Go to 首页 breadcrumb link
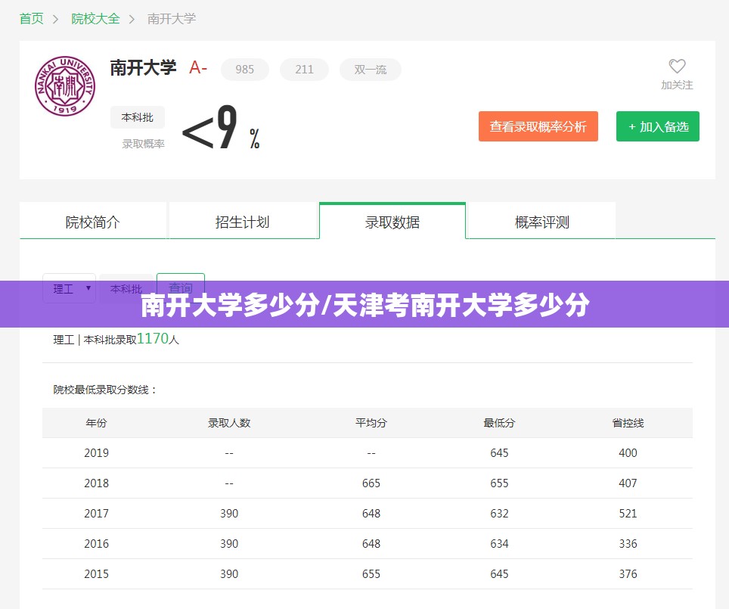729x609 pixels. 32,19
